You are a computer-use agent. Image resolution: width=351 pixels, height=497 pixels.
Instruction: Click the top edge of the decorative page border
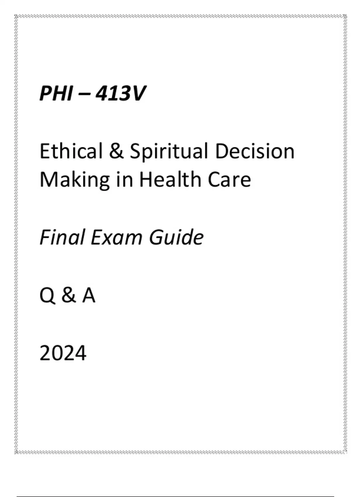(180, 17)
